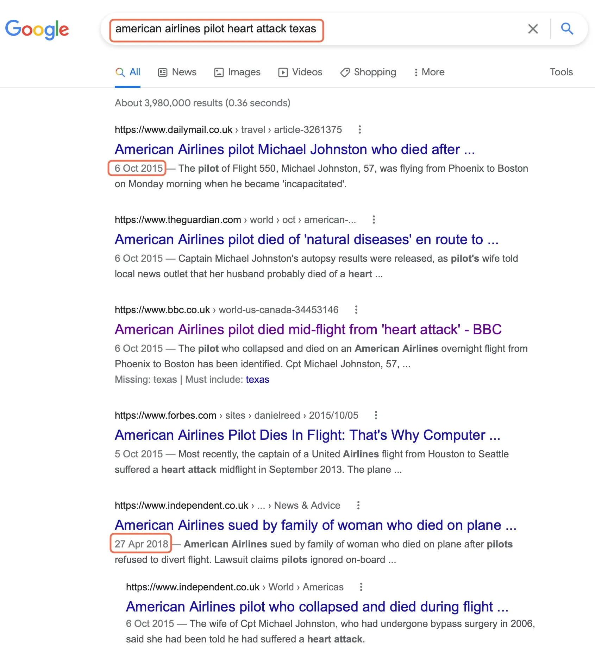Switch to the Shopping tab
This screenshot has width=595, height=653.
pyautogui.click(x=368, y=72)
